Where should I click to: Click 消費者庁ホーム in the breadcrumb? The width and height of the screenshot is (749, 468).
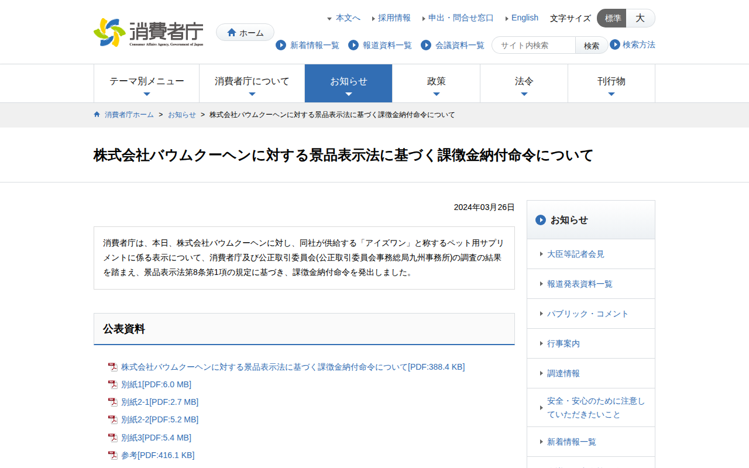pyautogui.click(x=129, y=115)
